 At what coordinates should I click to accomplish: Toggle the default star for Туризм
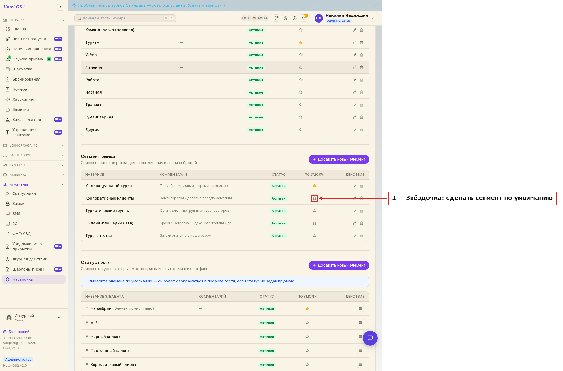[301, 42]
